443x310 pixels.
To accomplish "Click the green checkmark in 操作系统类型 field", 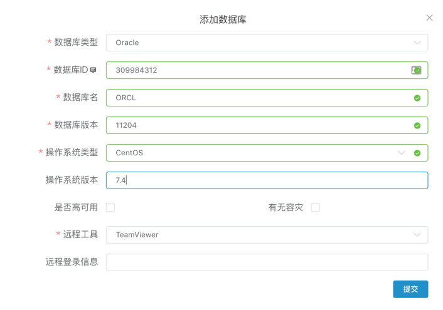I will pos(417,153).
